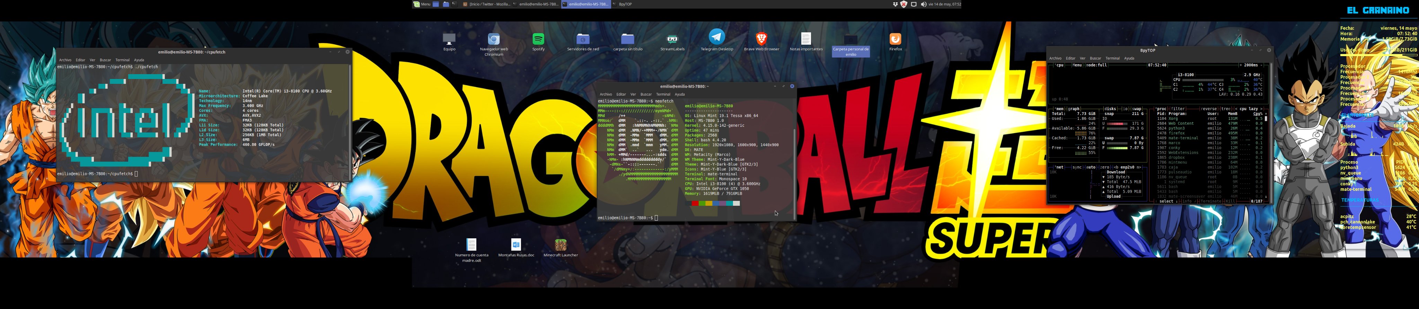The image size is (1419, 309).
Task: Open the Linux Mint Menu button
Action: click(x=422, y=5)
